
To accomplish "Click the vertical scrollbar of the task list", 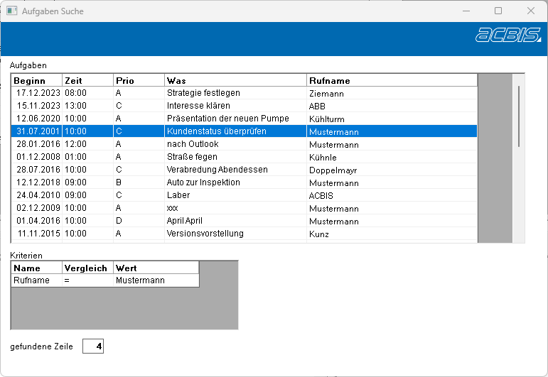I will [x=519, y=116].
